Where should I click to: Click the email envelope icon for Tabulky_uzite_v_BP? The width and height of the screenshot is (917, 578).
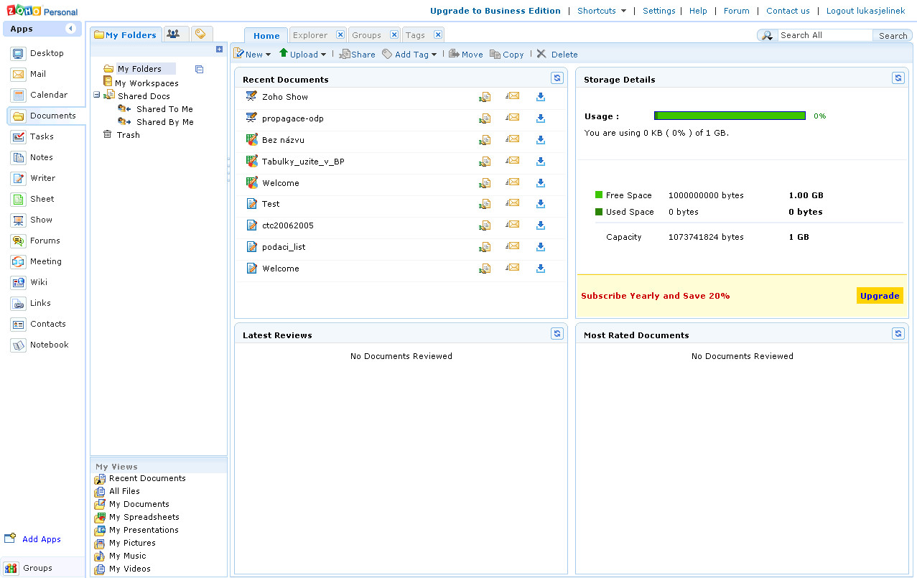(513, 161)
